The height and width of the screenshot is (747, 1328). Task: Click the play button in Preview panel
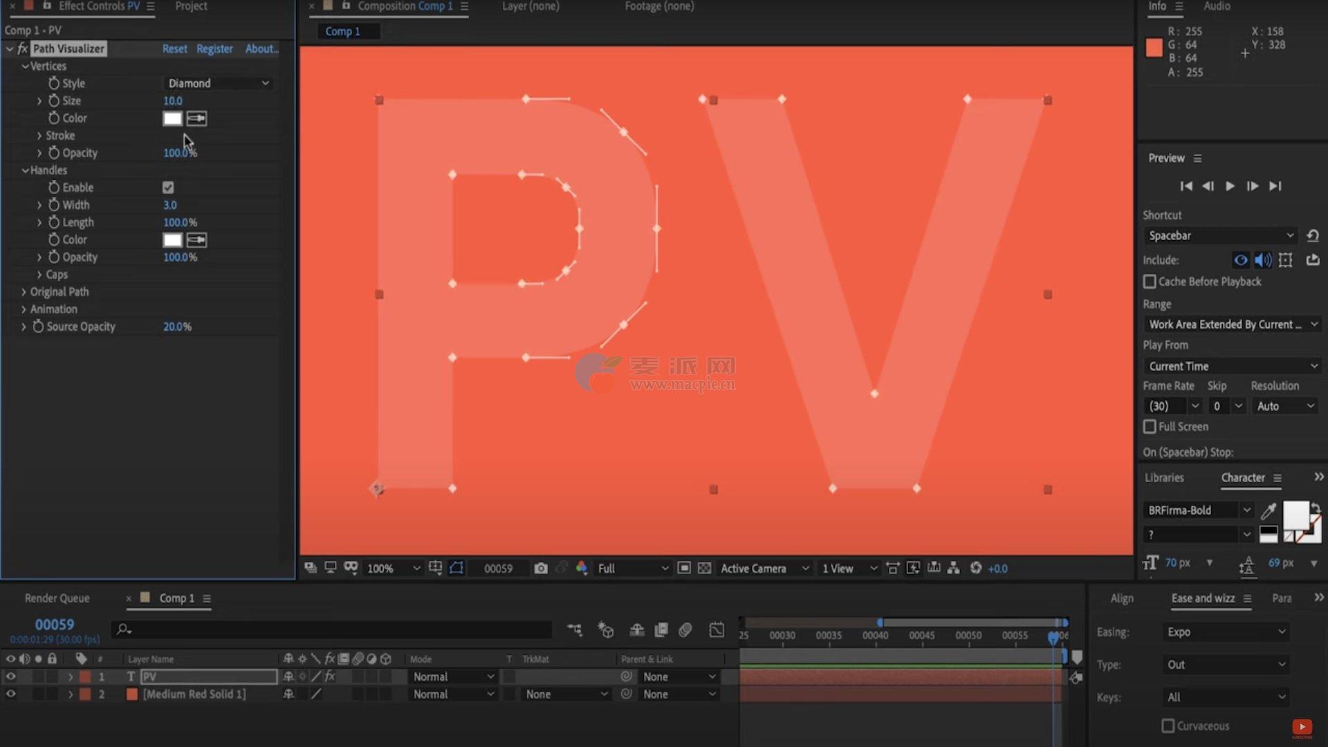click(x=1230, y=186)
